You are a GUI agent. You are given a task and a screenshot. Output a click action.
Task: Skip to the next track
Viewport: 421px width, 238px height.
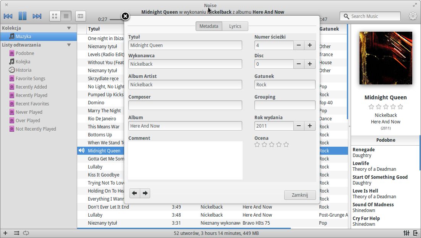pyautogui.click(x=37, y=16)
